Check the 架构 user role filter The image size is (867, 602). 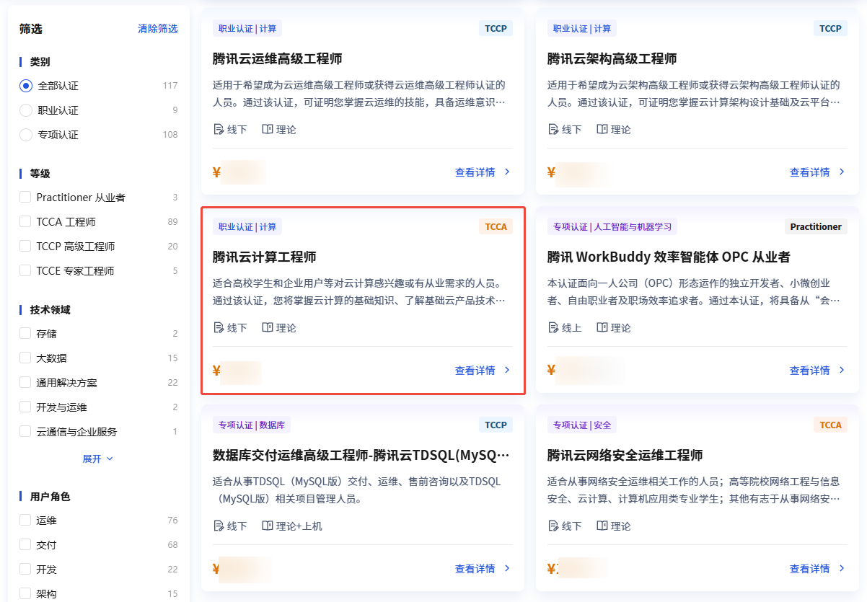[25, 594]
